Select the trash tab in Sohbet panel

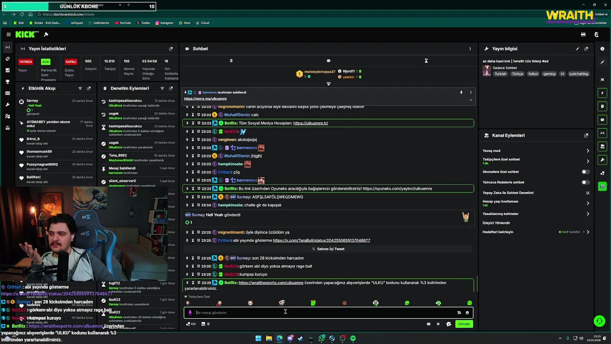click(231, 61)
